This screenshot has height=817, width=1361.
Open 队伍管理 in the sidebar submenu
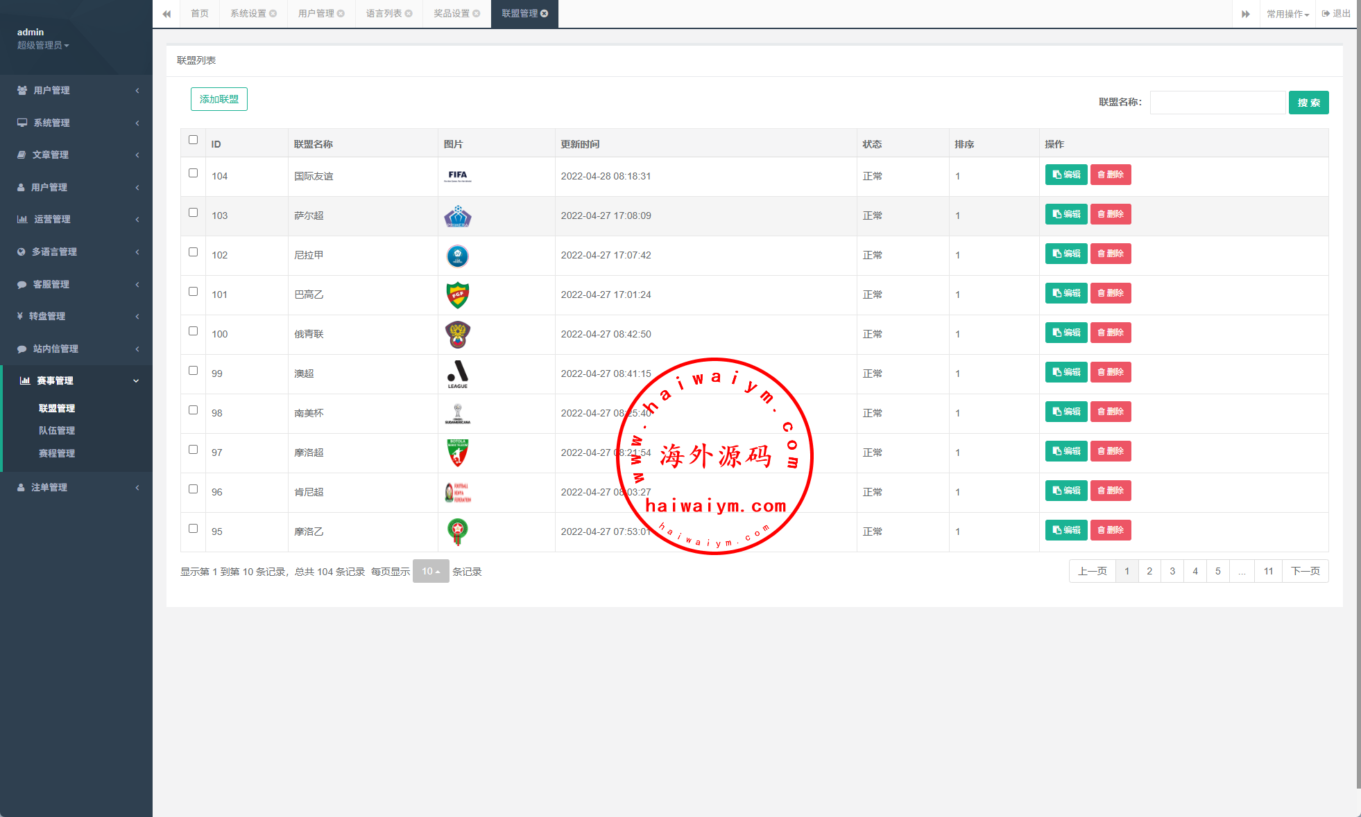click(x=57, y=430)
